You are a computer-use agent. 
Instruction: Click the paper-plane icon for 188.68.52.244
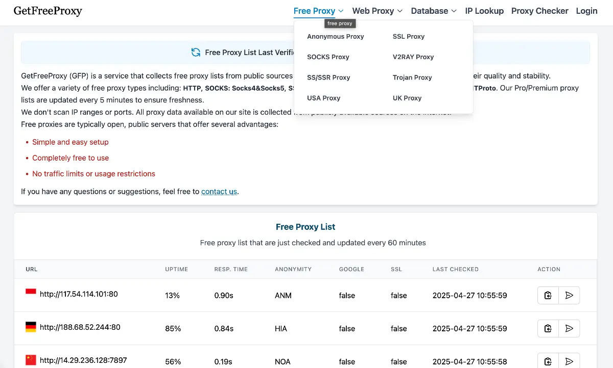[x=569, y=328]
